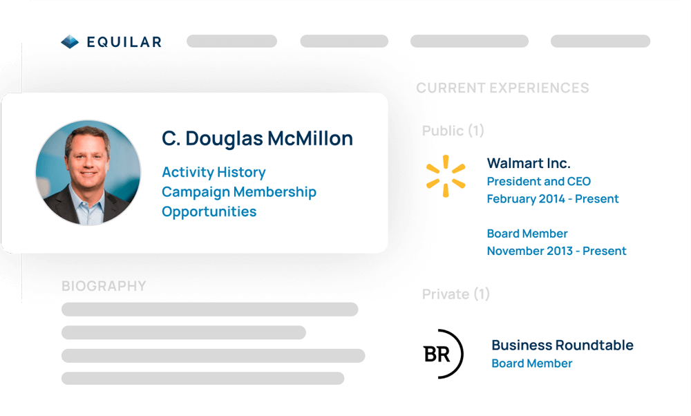Screen dimensions: 691x416
Task: Select the President and CEO title
Action: tap(539, 181)
